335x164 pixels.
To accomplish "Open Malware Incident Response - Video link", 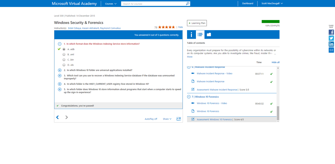I will pos(214,73).
